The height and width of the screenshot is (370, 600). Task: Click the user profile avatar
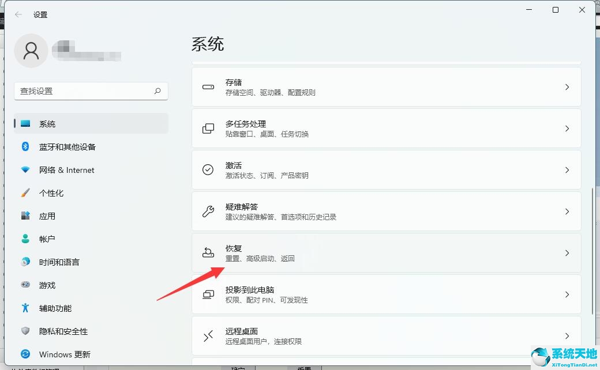pyautogui.click(x=31, y=51)
